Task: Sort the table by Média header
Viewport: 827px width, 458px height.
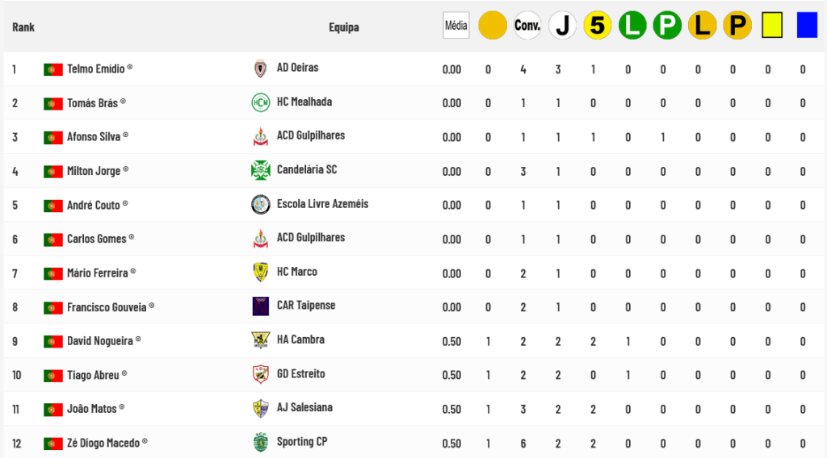Action: [x=455, y=26]
